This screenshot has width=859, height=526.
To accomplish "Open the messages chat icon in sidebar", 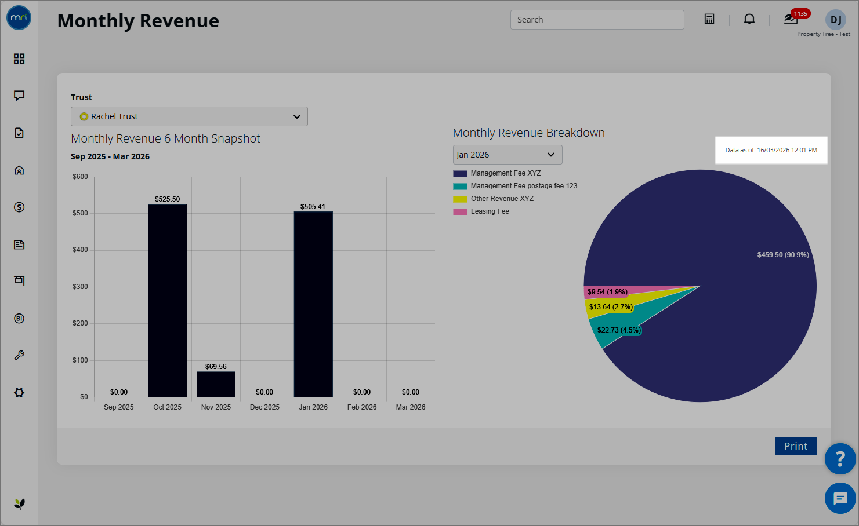I will 19,96.
